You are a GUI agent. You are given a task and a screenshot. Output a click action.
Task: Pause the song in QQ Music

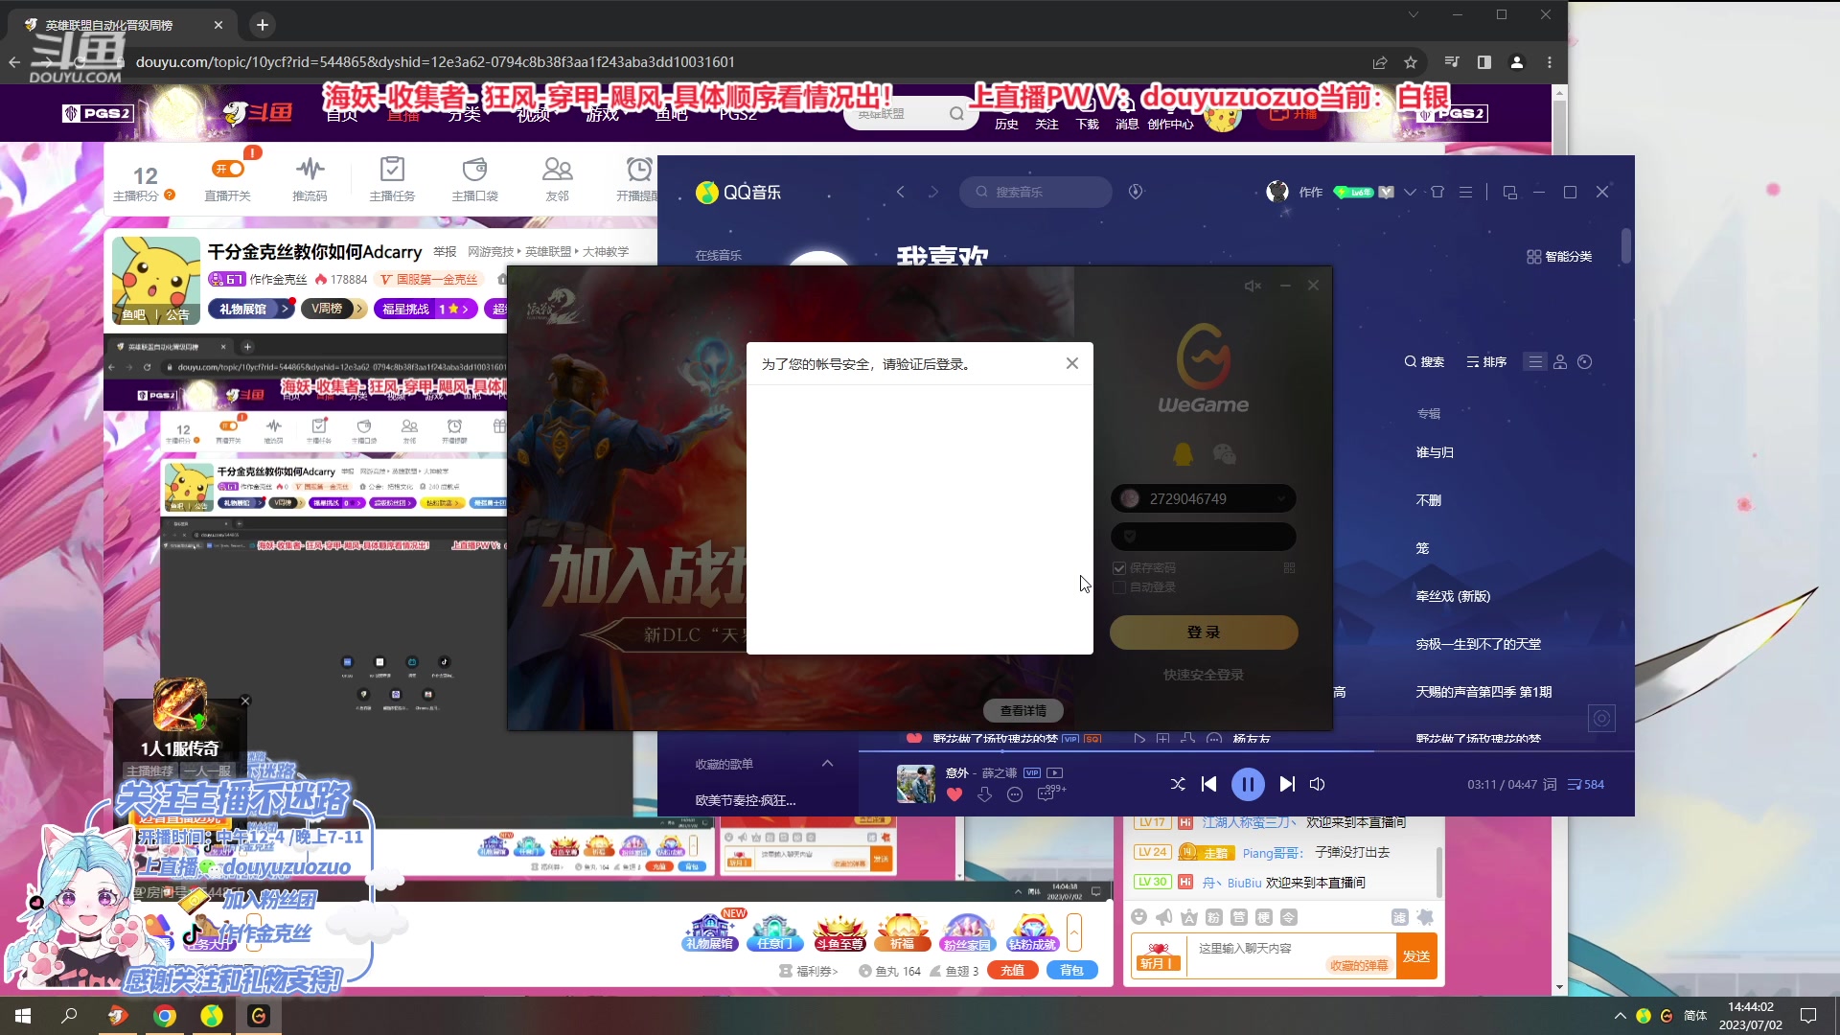click(x=1248, y=785)
